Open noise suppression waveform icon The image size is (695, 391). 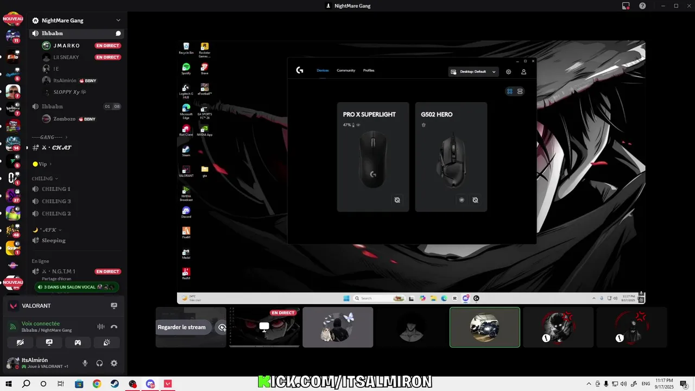click(x=100, y=327)
